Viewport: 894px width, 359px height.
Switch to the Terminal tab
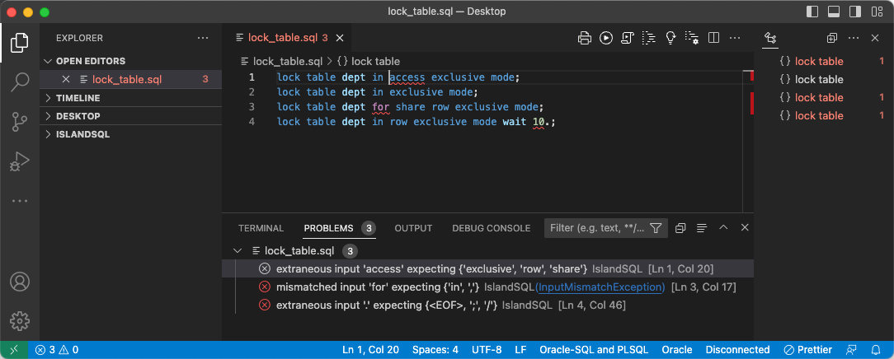[261, 228]
